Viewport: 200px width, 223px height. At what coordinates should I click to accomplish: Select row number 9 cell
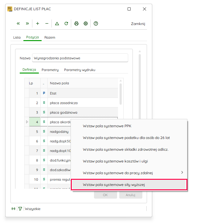35,170
